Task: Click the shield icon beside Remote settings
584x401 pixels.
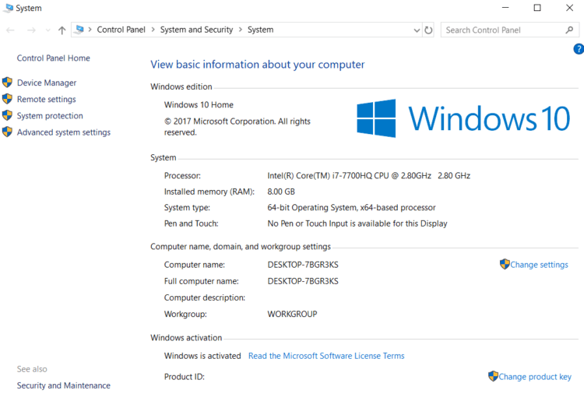Action: point(7,99)
